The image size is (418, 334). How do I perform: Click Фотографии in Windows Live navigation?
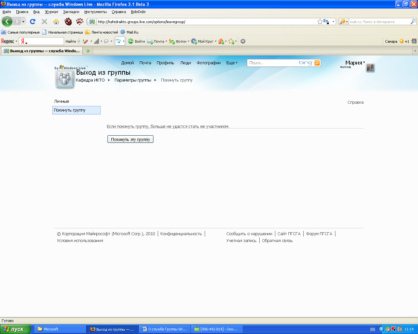pyautogui.click(x=208, y=63)
